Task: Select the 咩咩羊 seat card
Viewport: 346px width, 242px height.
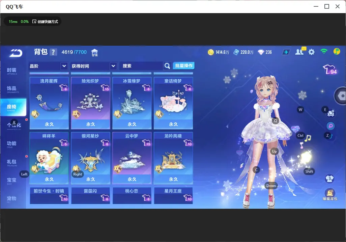Action: pyautogui.click(x=49, y=158)
